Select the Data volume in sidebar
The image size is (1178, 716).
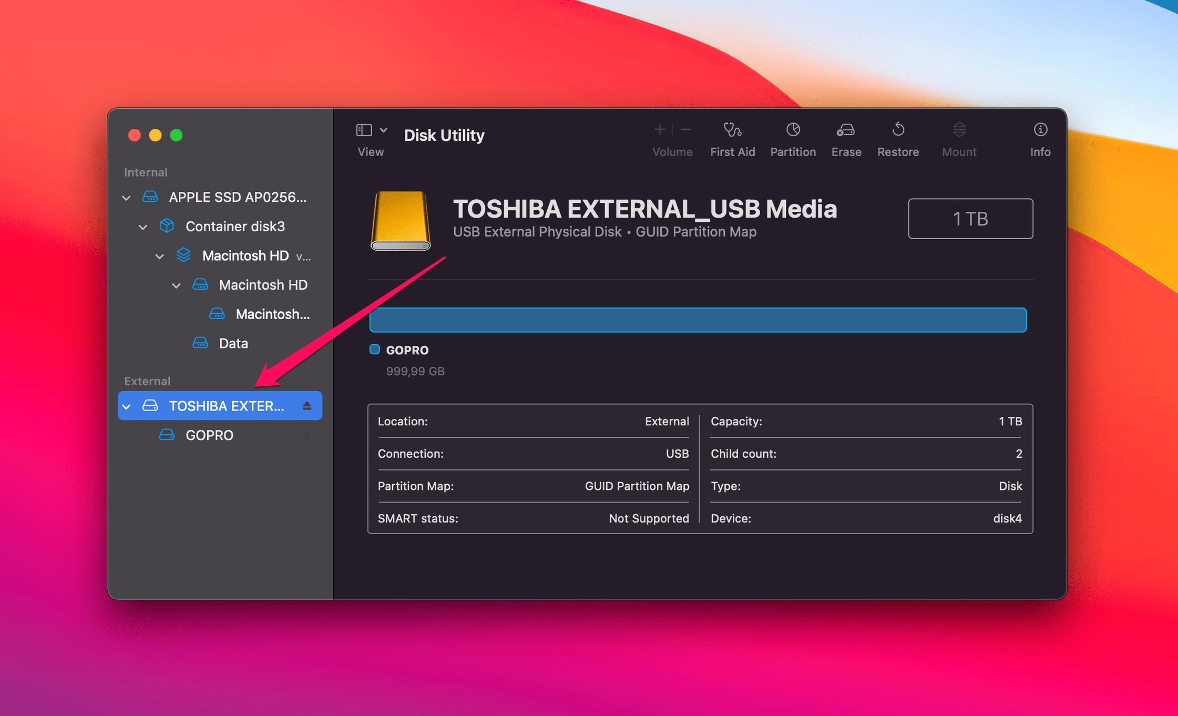click(x=233, y=343)
